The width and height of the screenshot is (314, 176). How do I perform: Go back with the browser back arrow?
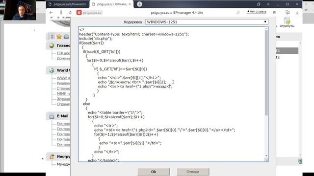51,13
